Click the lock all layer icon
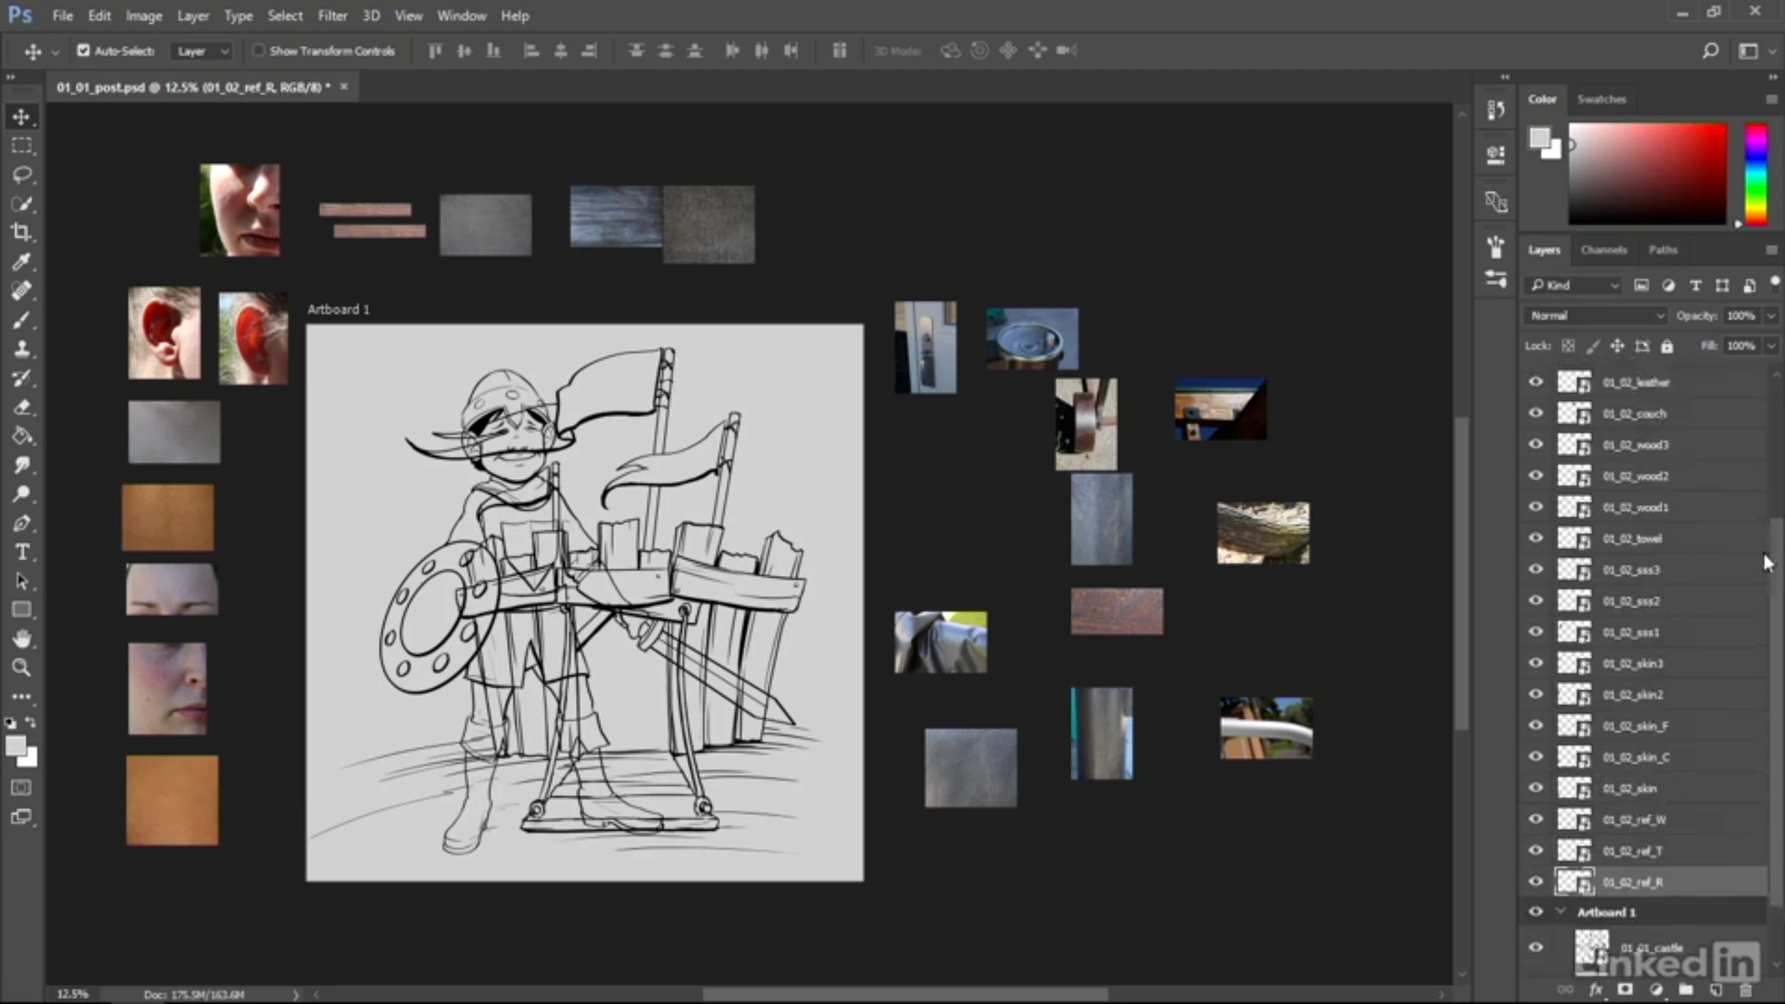The height and width of the screenshot is (1004, 1785). click(x=1666, y=346)
